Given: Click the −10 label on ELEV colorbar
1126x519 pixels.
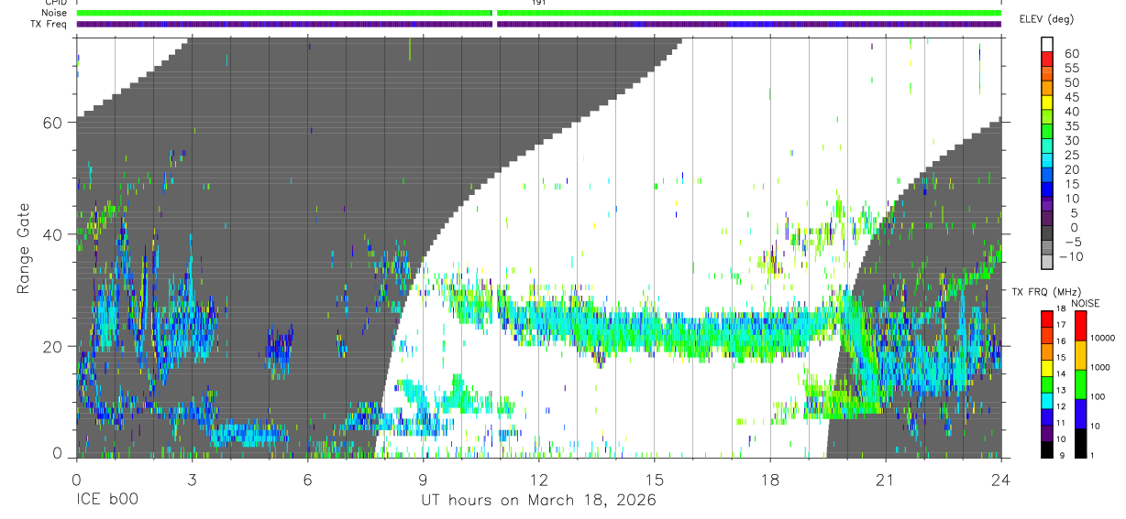Looking at the screenshot, I should click(x=1071, y=257).
